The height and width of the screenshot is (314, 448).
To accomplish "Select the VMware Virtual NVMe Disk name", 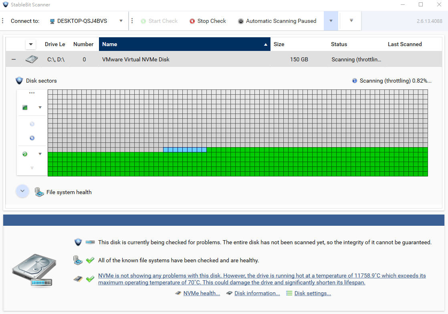I will point(136,59).
